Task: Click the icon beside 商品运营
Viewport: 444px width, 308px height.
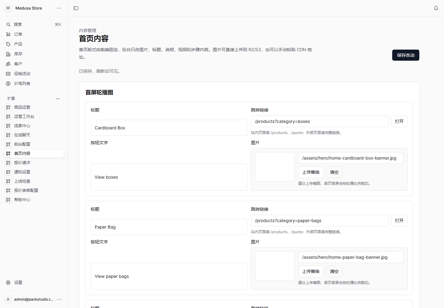Action: click(x=8, y=107)
